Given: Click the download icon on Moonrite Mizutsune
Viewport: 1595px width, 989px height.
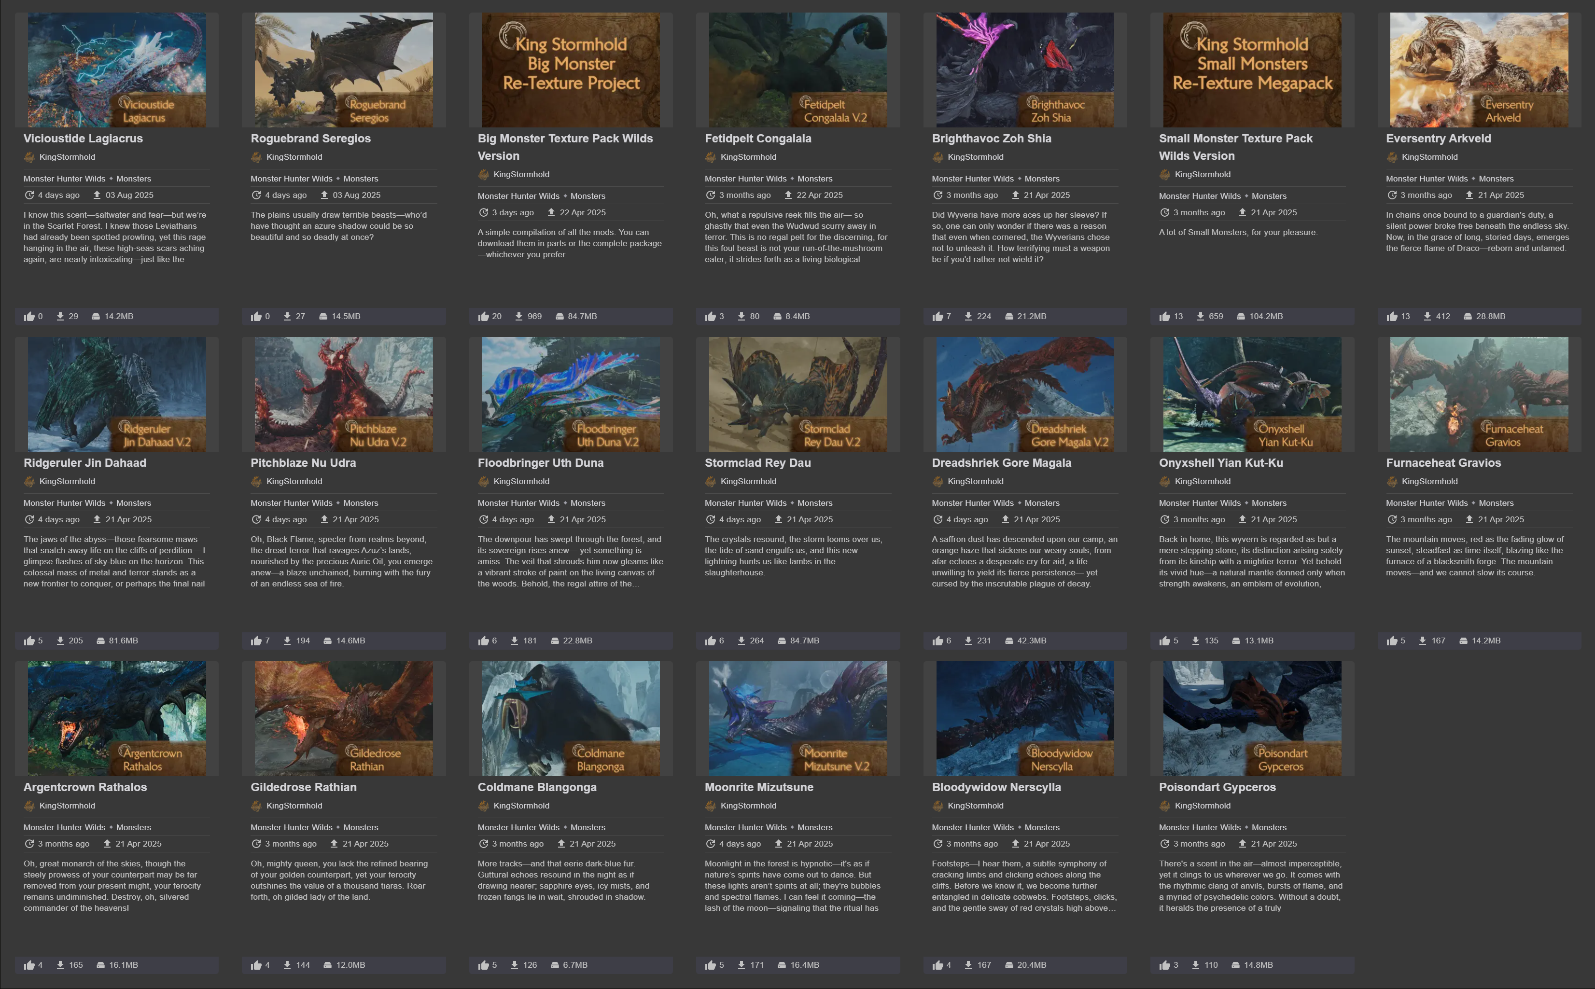Looking at the screenshot, I should pos(741,965).
